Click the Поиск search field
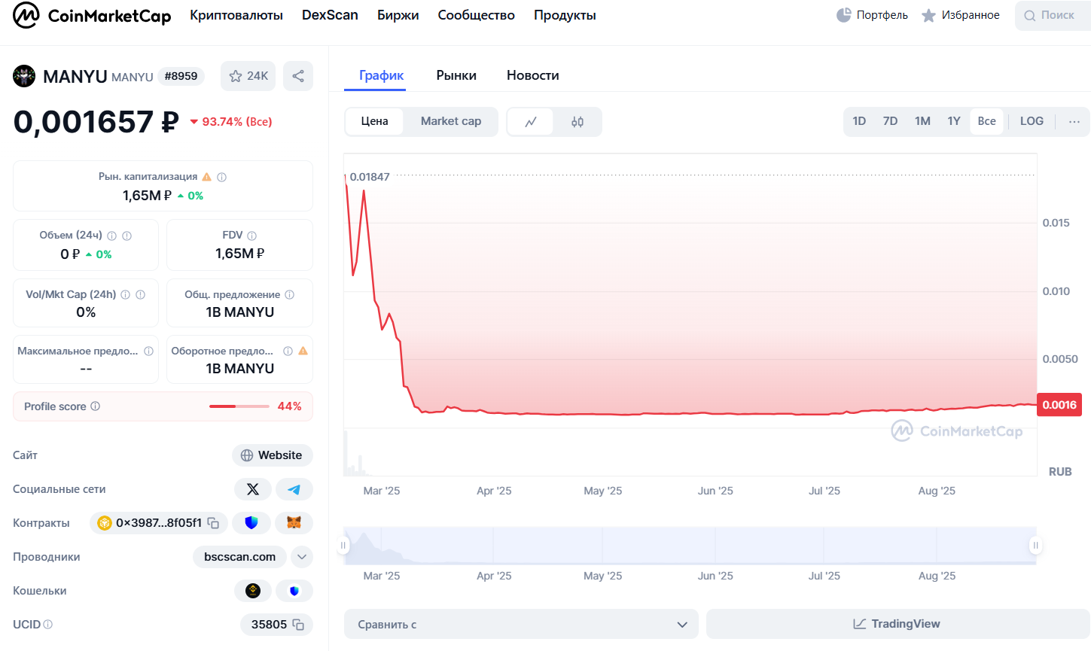 pos(1053,16)
